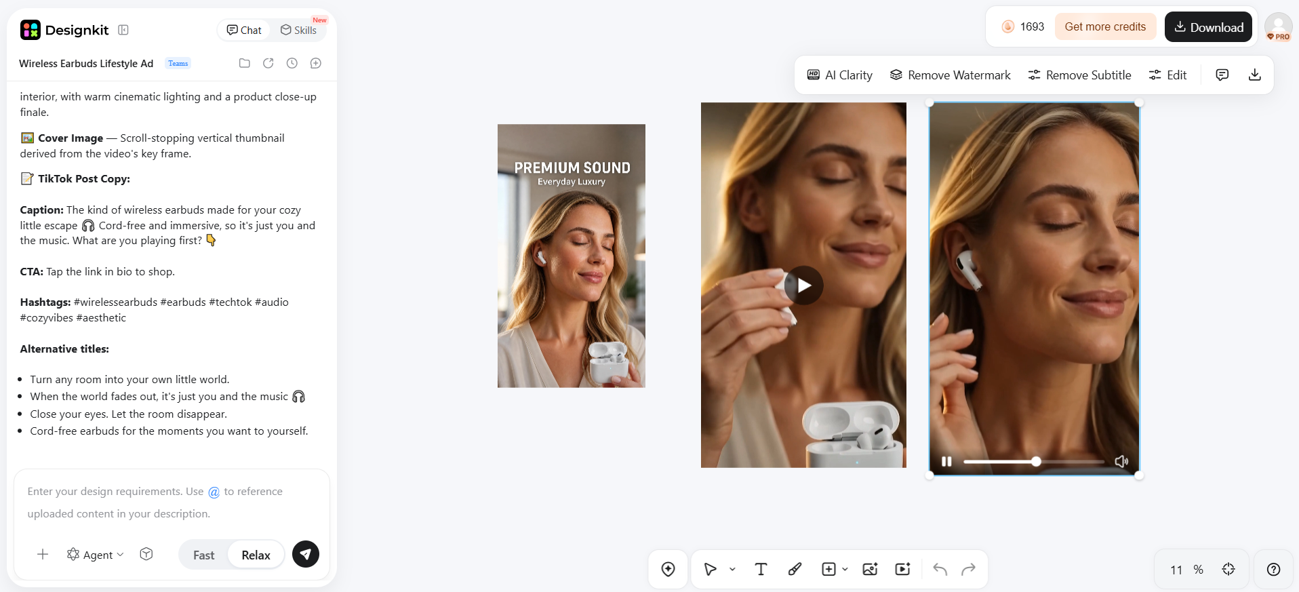Open the video Edit option
1299x592 pixels.
1167,75
